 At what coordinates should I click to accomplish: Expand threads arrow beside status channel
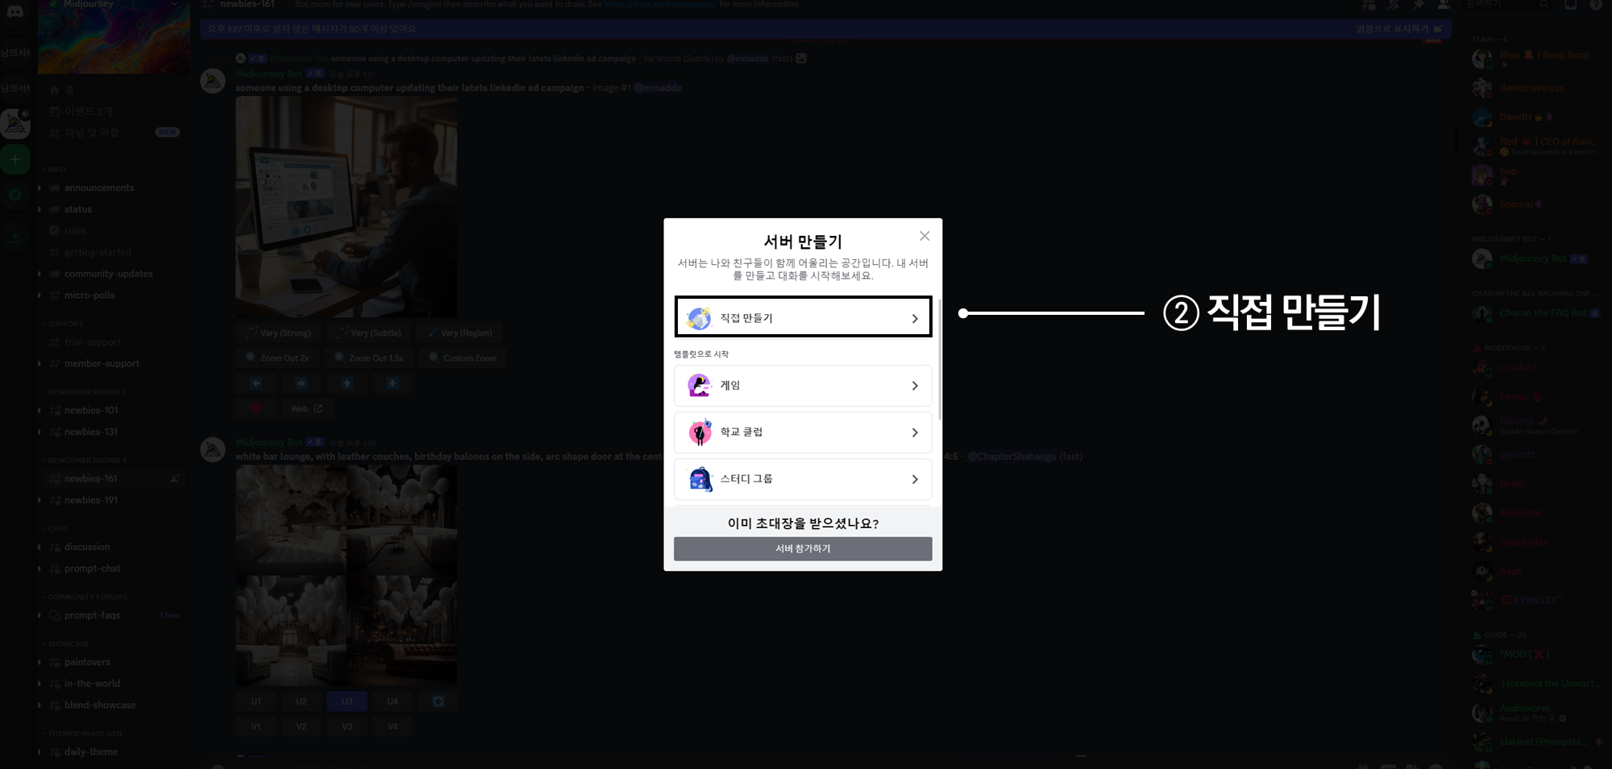pyautogui.click(x=39, y=209)
